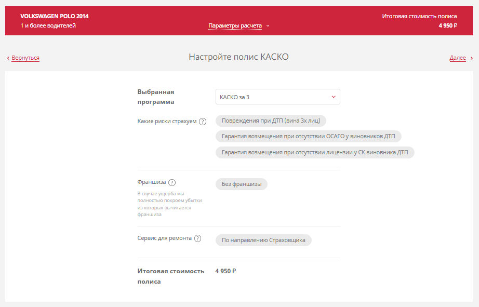Click the 'VOLKSWAGEN POLO 2014' header title
Viewport: 479px width, 307px height.
[x=54, y=16]
